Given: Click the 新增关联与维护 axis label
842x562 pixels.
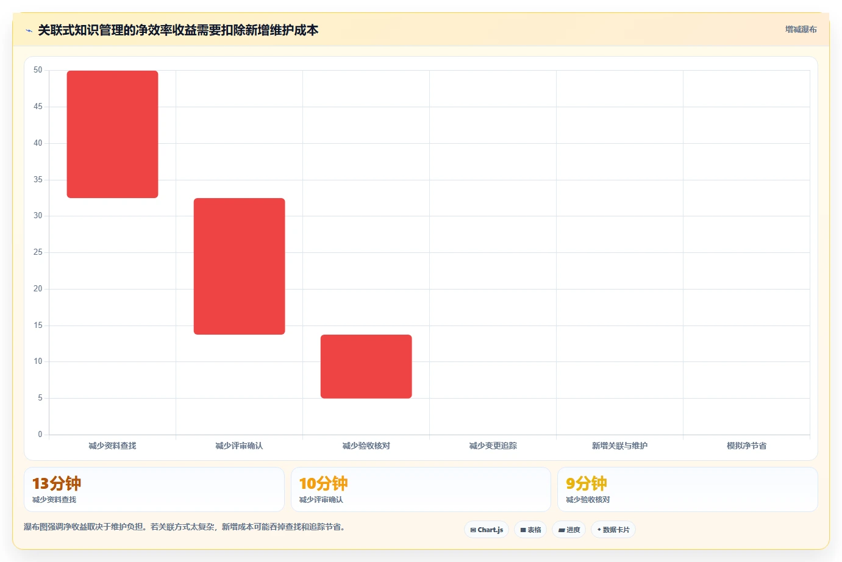Looking at the screenshot, I should [619, 446].
